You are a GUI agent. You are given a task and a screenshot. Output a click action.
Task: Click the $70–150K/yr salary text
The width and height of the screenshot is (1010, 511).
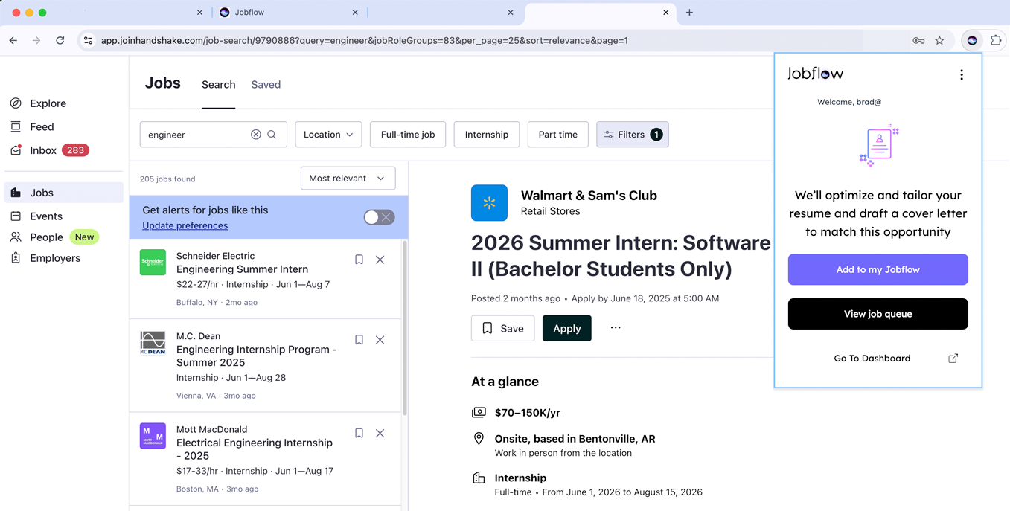tap(528, 413)
